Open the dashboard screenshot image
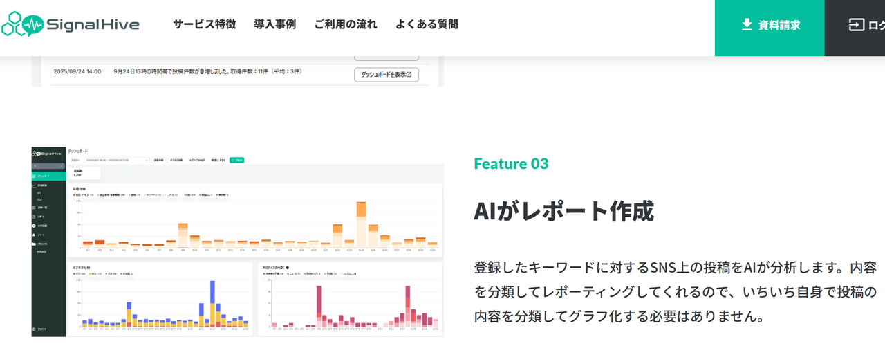Screen dimensions: 885x355 pos(237,242)
